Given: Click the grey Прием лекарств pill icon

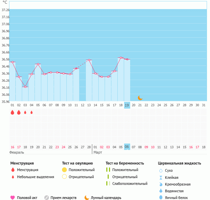Looking at the screenshot, I should click(x=47, y=198).
